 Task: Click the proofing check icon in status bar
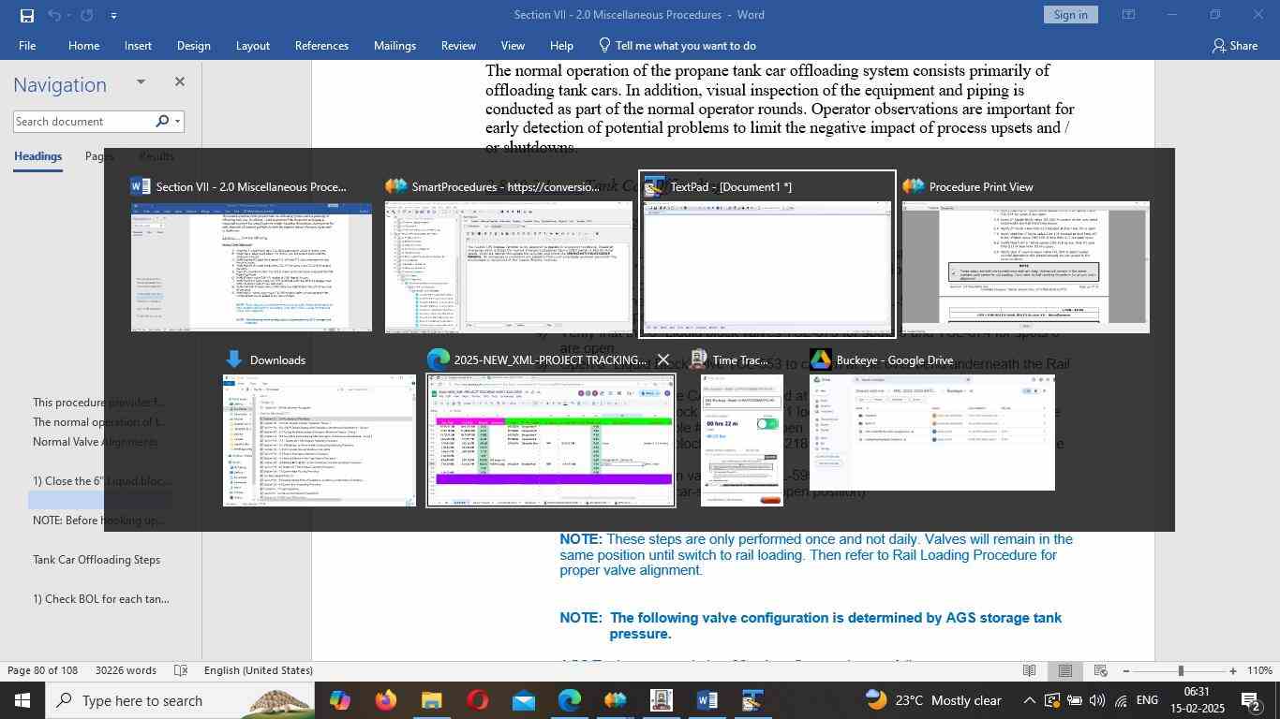pyautogui.click(x=182, y=670)
